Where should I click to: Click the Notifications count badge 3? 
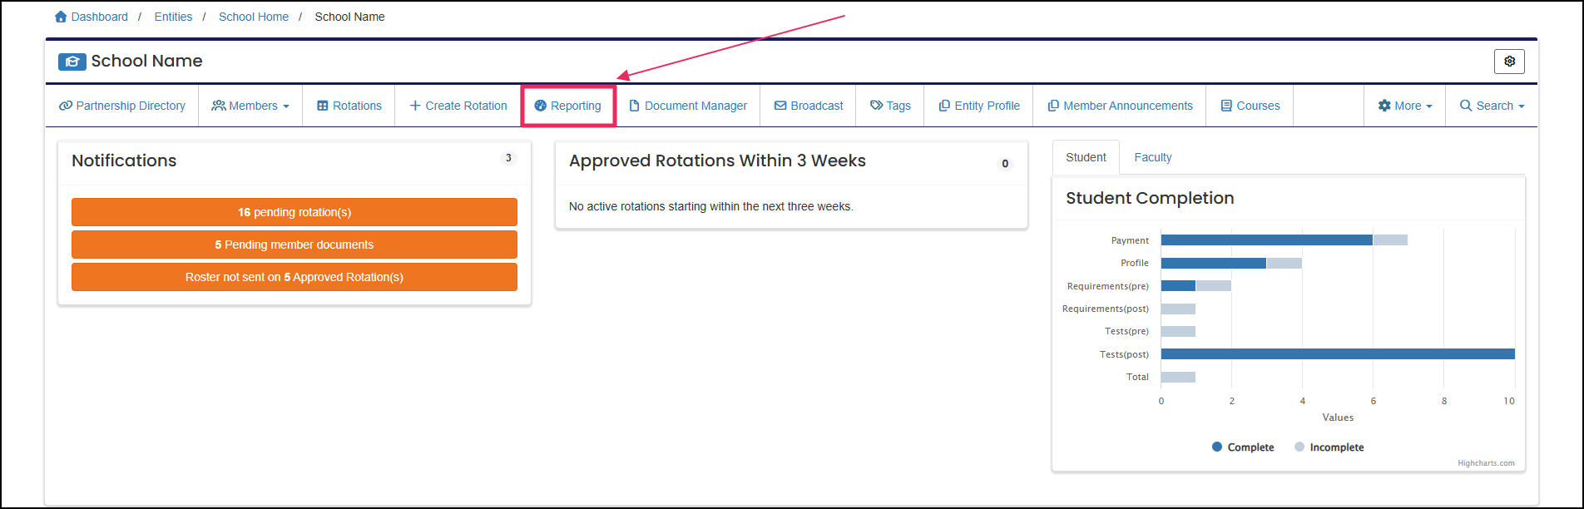click(508, 158)
